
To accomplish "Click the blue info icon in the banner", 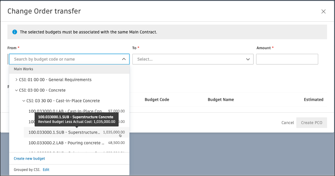I will point(15,32).
